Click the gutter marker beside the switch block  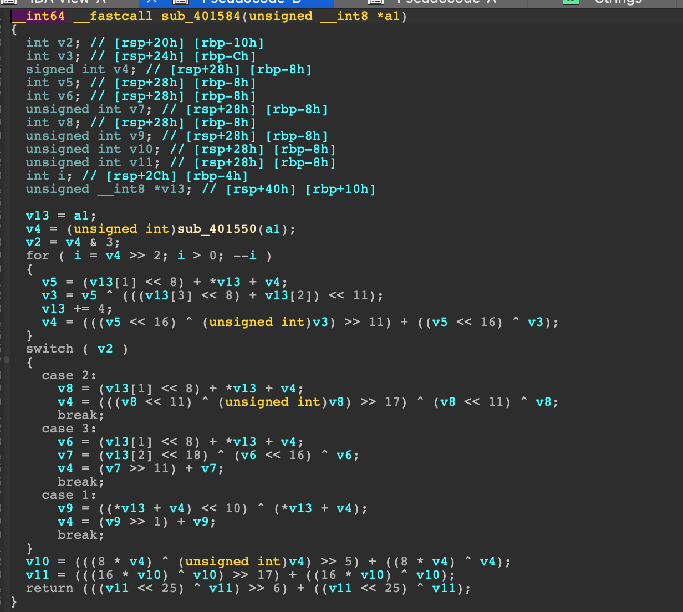coord(7,360)
